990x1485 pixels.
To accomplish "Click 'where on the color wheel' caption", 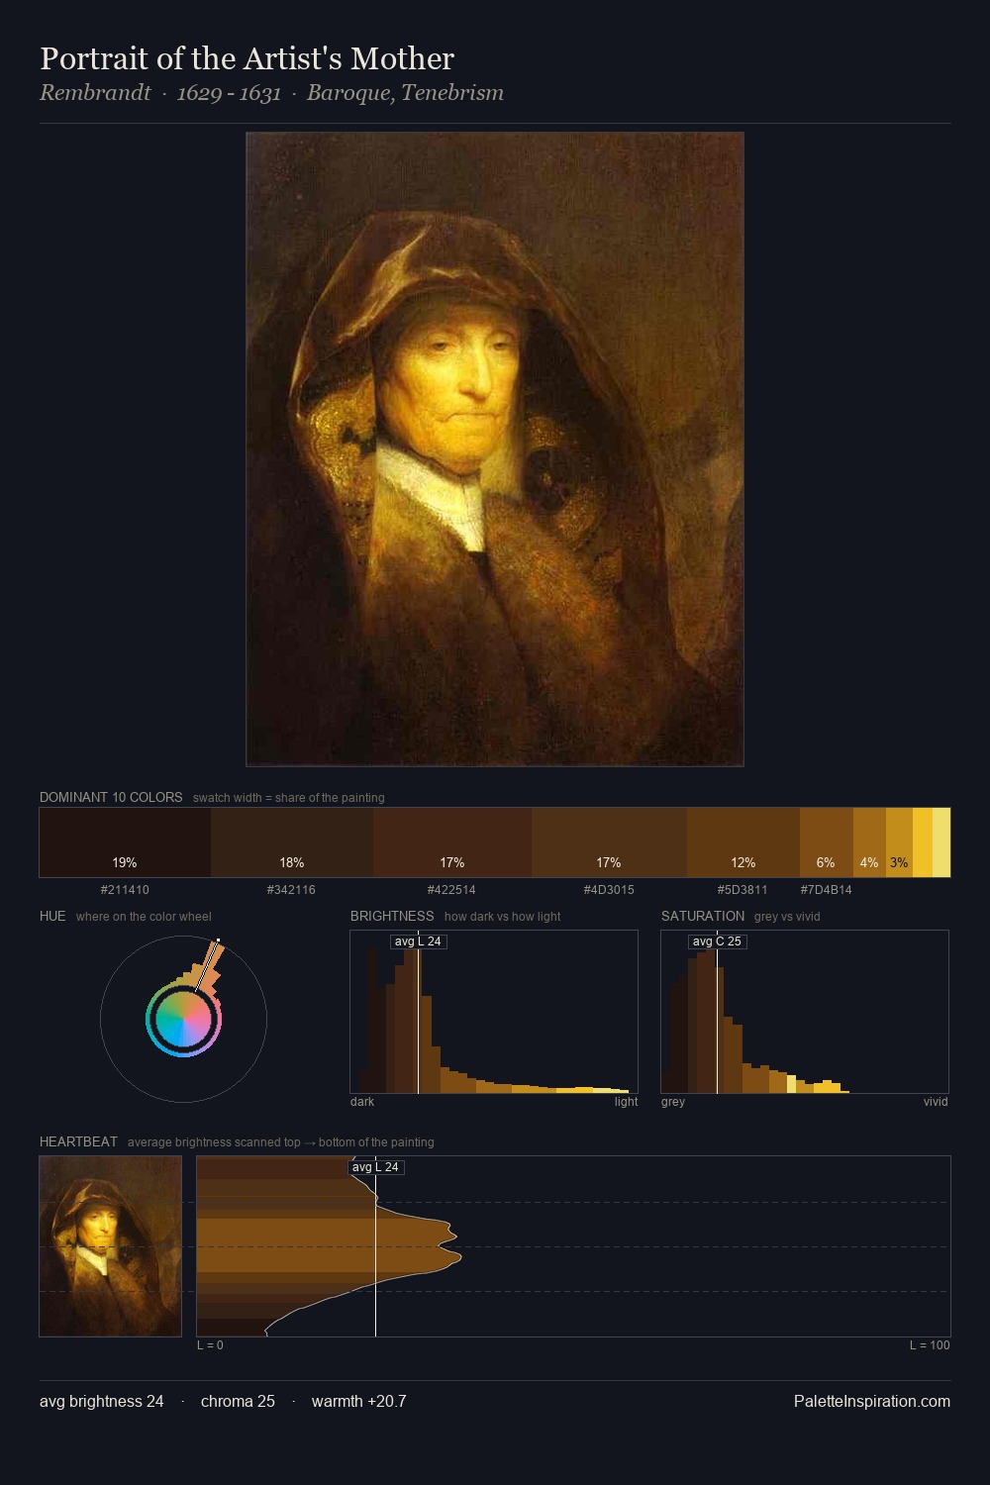I will click(x=144, y=917).
